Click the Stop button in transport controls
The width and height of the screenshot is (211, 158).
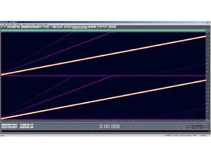coord(3,125)
